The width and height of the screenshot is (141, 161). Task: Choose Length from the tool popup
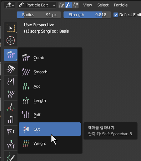[50, 101]
